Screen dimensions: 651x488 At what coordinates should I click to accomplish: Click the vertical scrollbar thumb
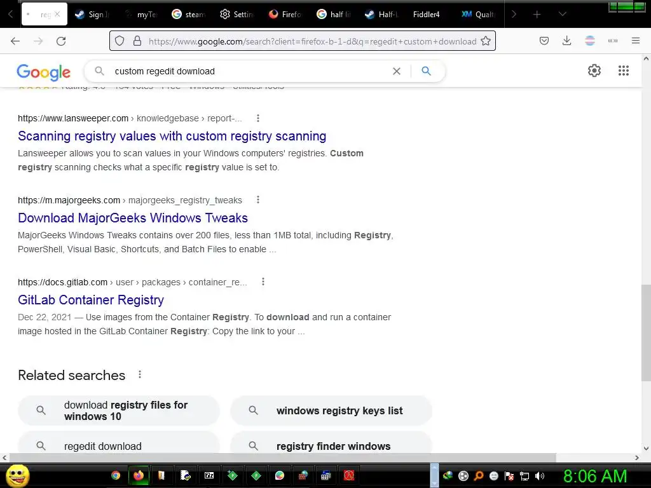(646, 333)
